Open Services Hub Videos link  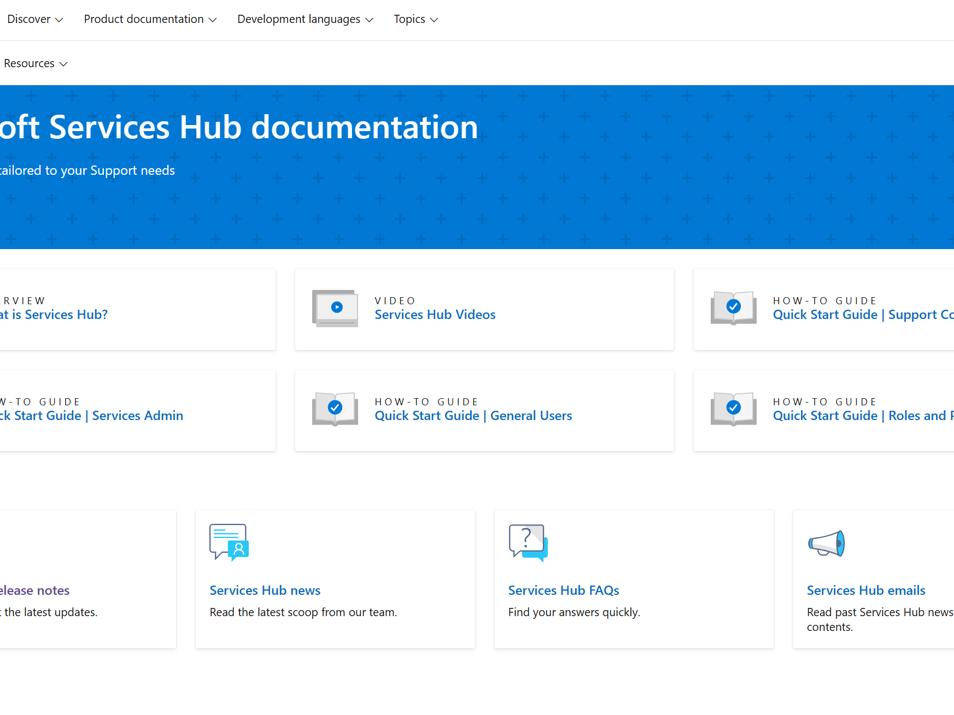435,315
